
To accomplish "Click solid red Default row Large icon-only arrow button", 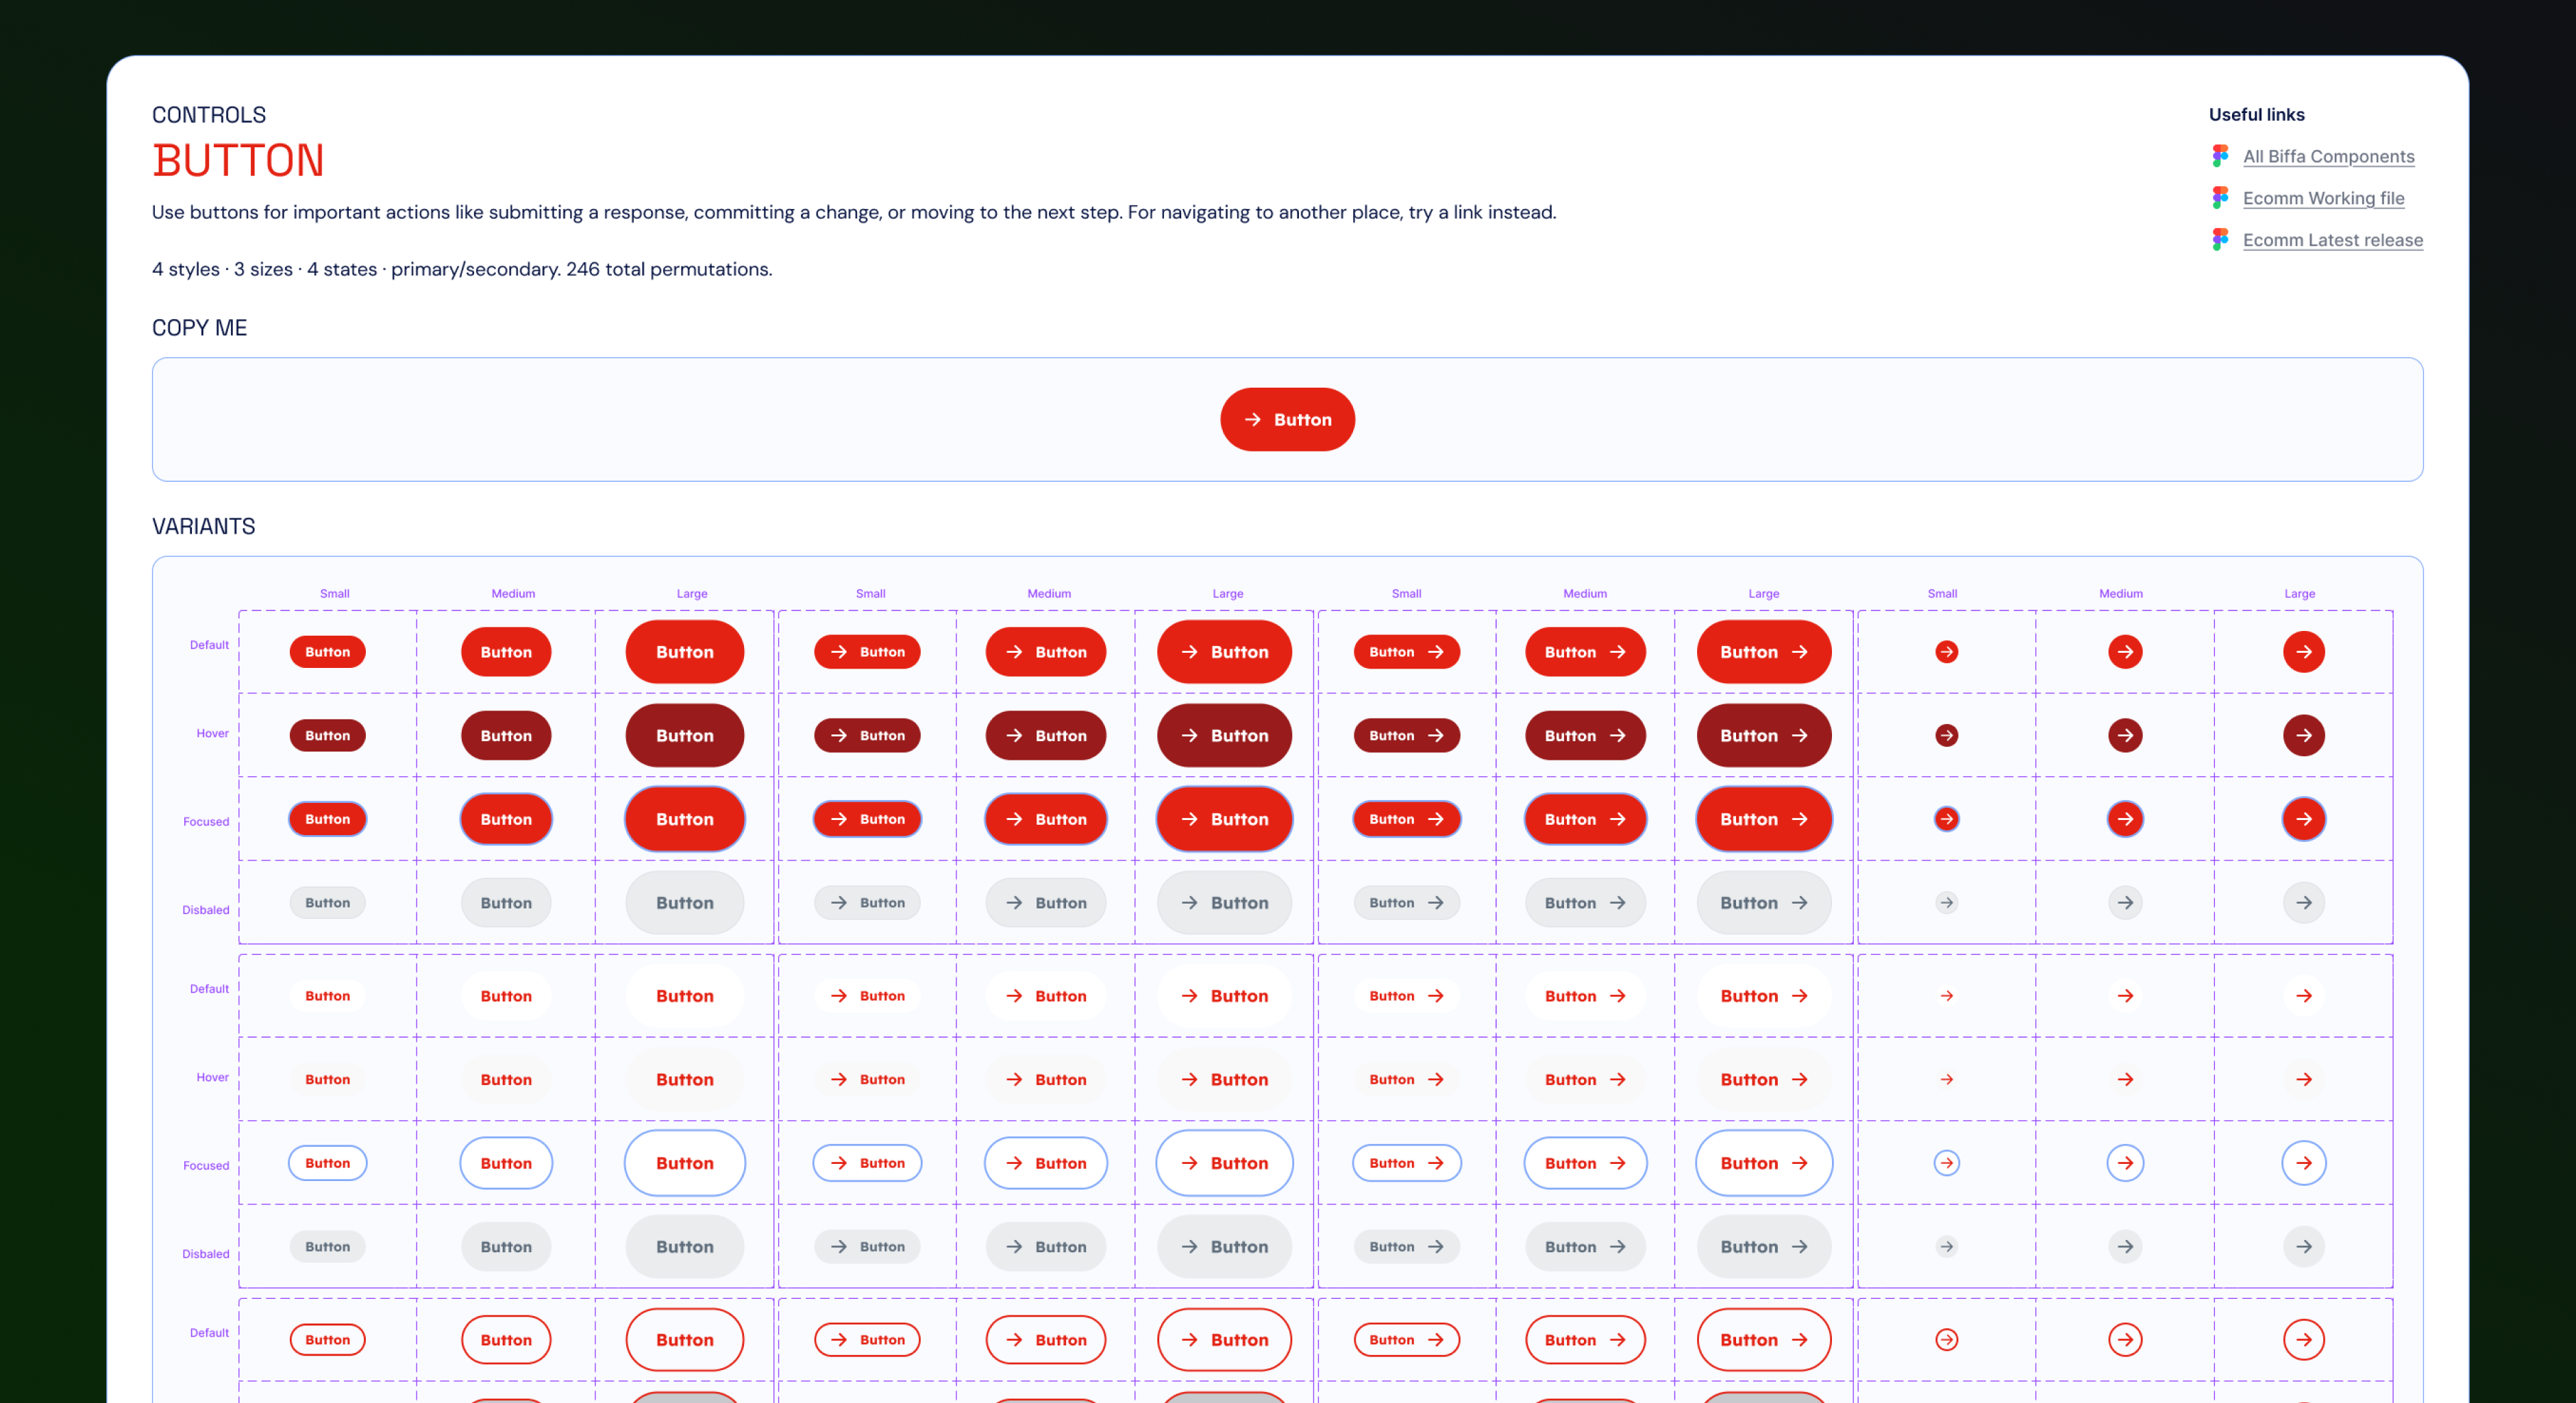I will pos(2303,652).
